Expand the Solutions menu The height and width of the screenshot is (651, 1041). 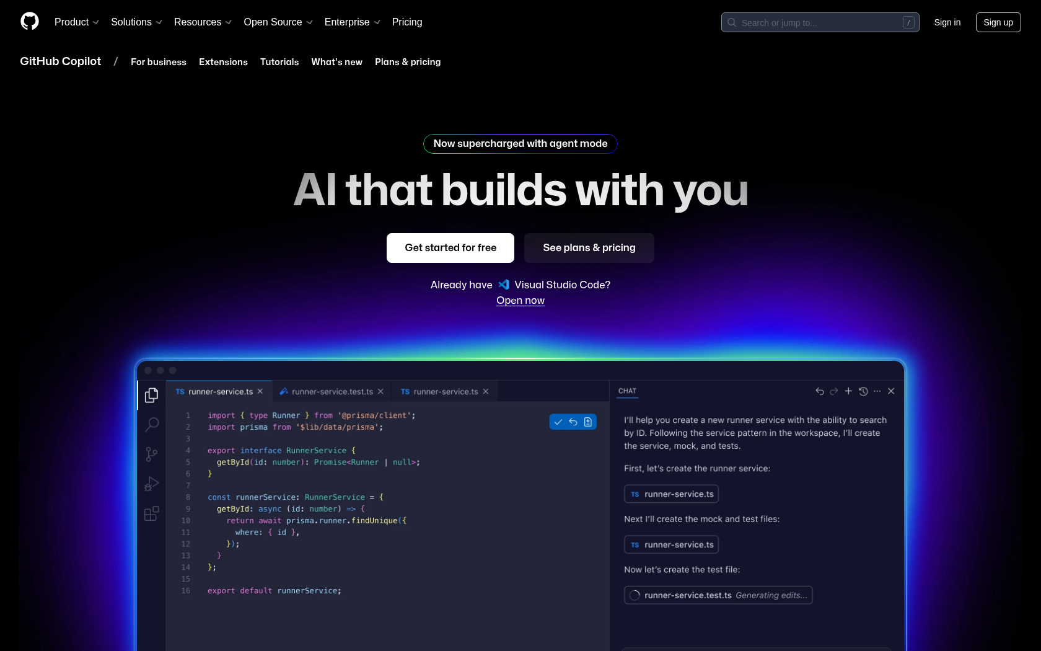tap(136, 22)
